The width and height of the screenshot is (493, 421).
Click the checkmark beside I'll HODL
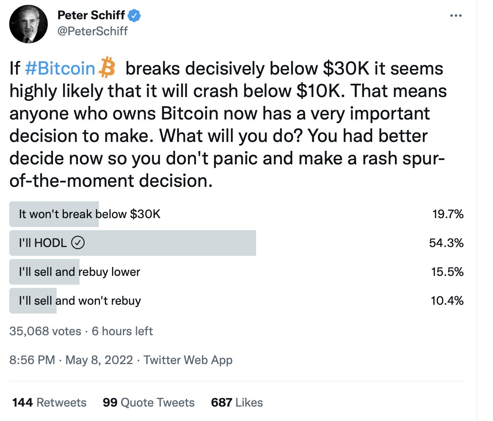click(x=78, y=243)
